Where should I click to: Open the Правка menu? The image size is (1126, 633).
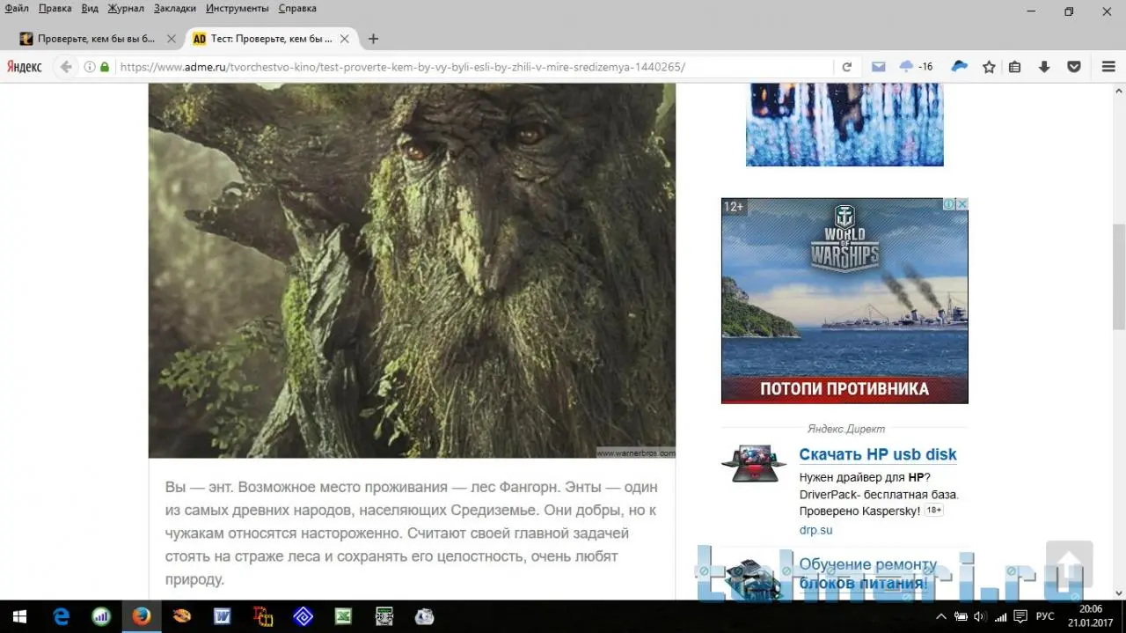pyautogui.click(x=55, y=8)
